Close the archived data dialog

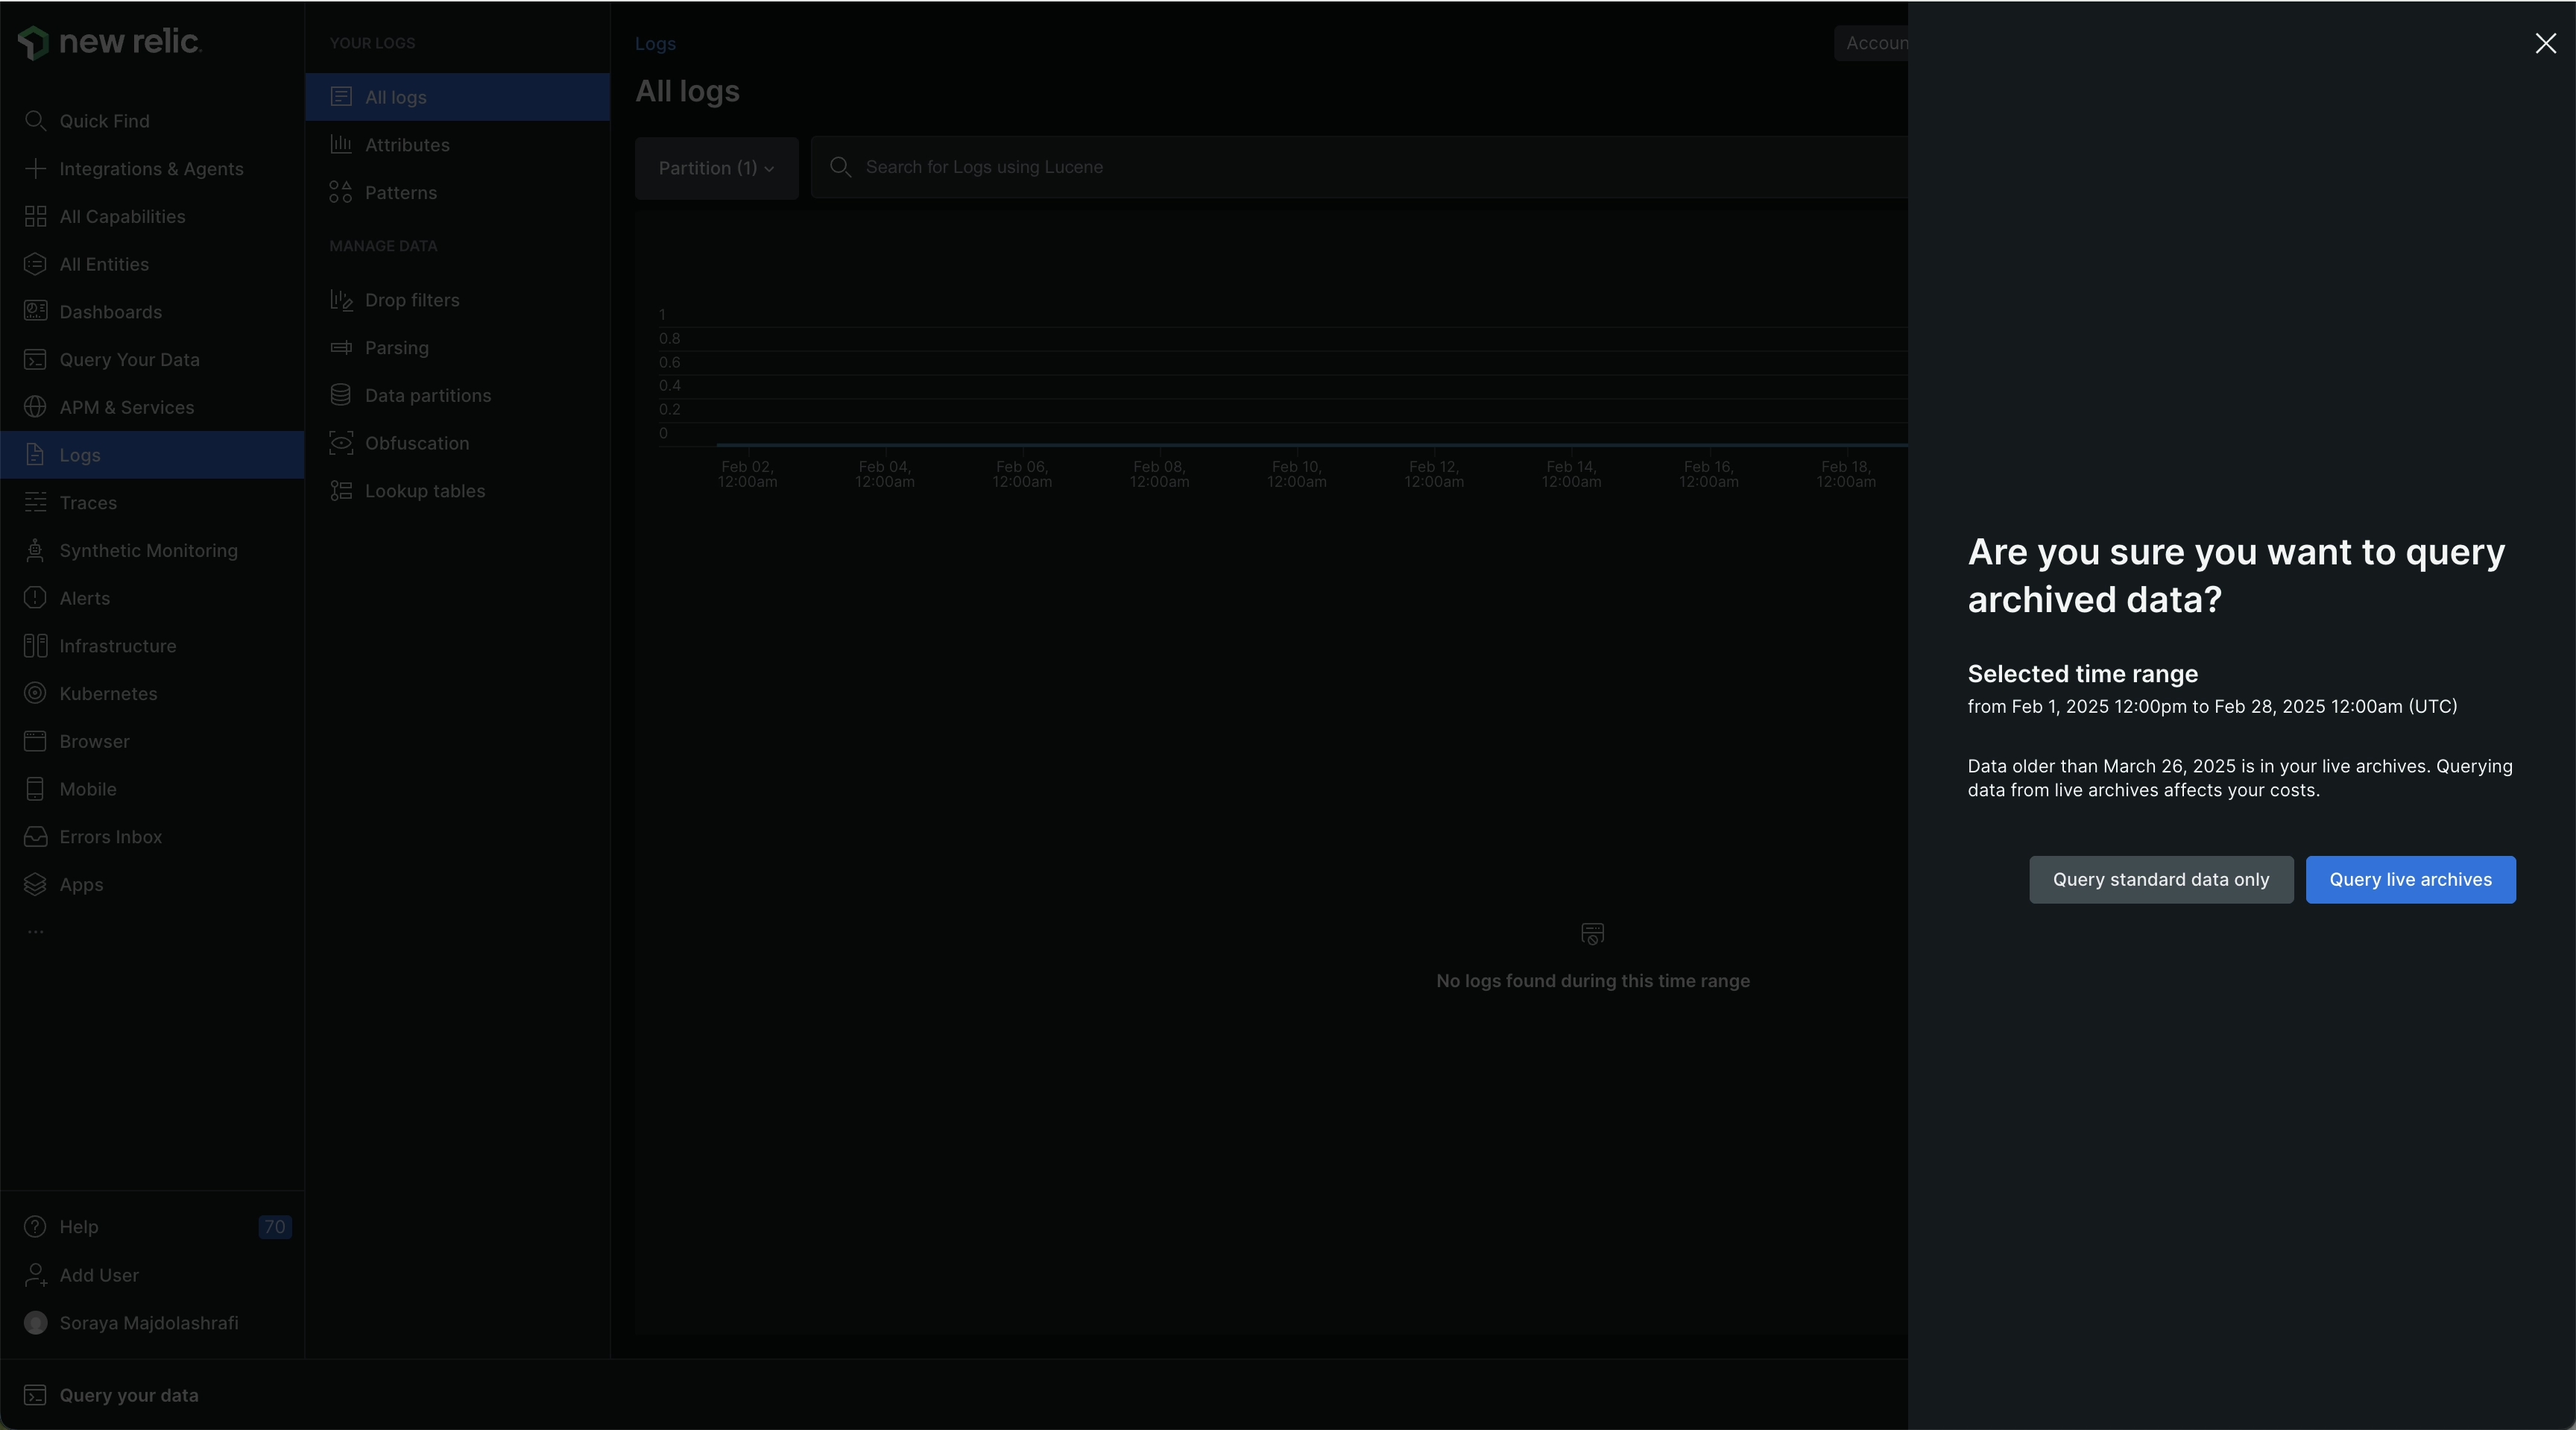click(x=2545, y=43)
